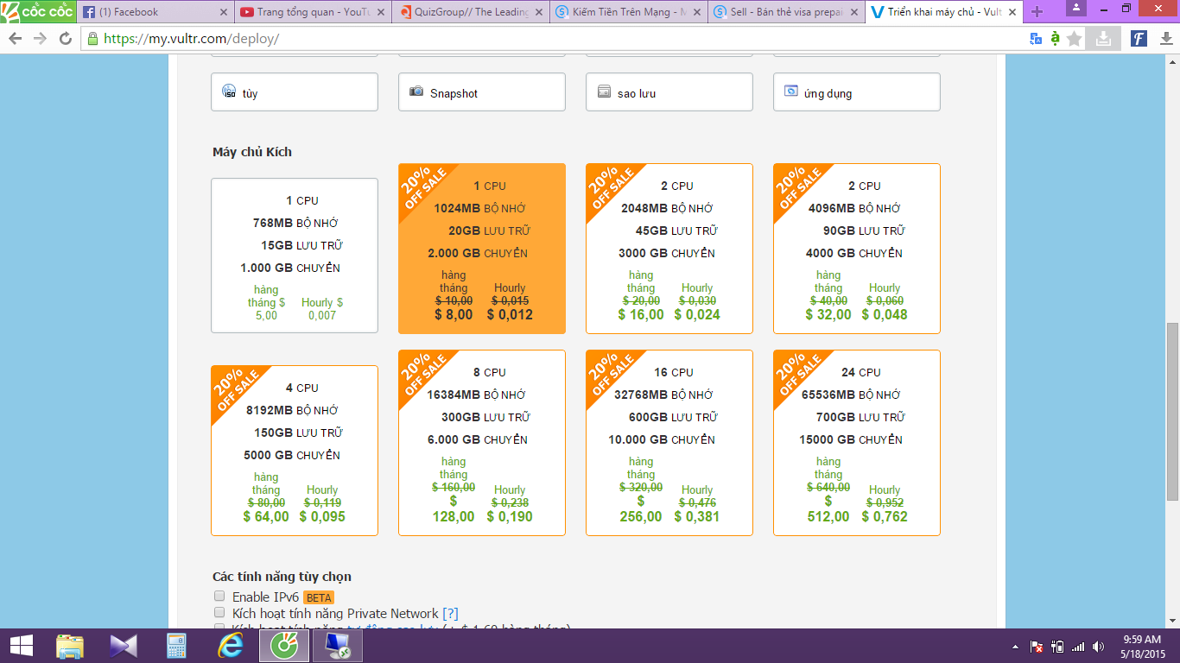Show hidden system tray icons

[x=1015, y=647]
